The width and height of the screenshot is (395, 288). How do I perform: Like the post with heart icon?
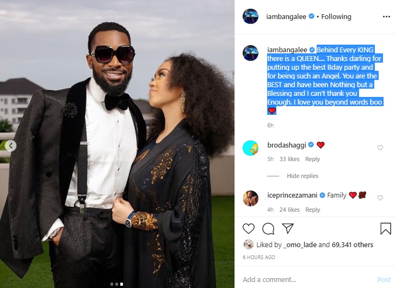[248, 229]
